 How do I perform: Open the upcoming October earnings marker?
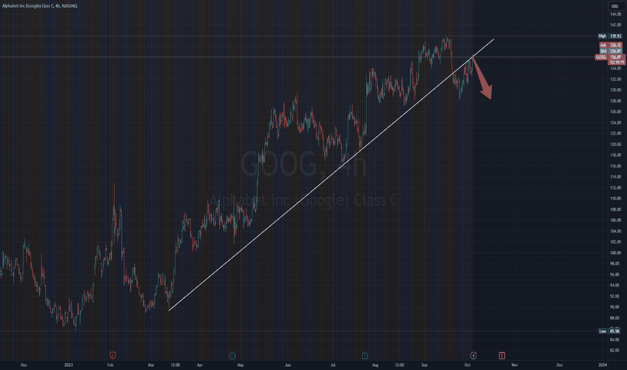502,355
